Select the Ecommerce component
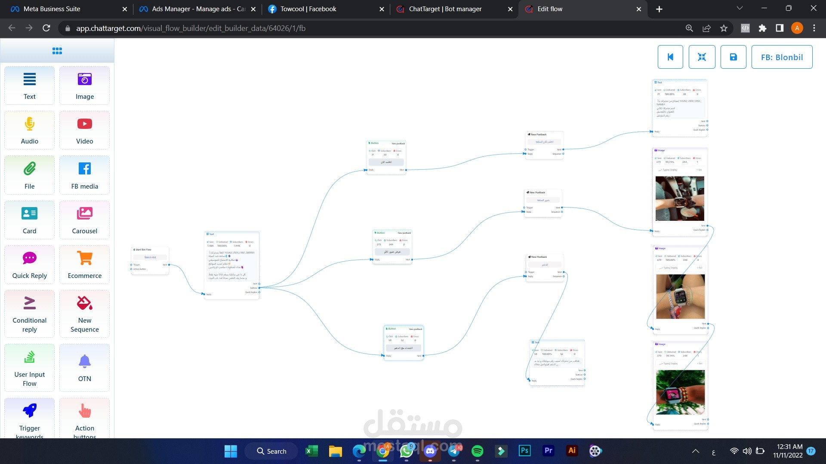Viewport: 826px width, 464px height. [x=84, y=264]
